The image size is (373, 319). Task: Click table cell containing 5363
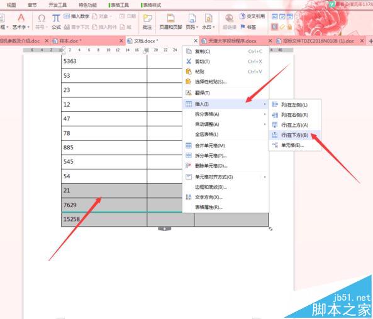pos(104,62)
